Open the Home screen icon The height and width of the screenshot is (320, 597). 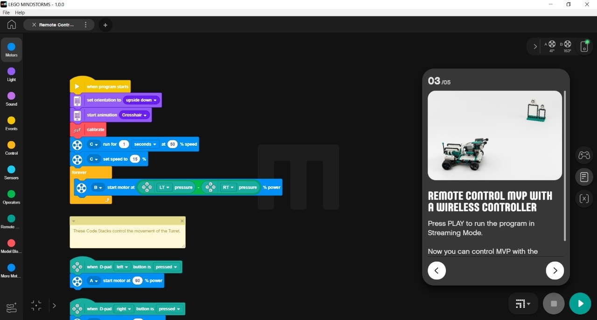coord(12,25)
